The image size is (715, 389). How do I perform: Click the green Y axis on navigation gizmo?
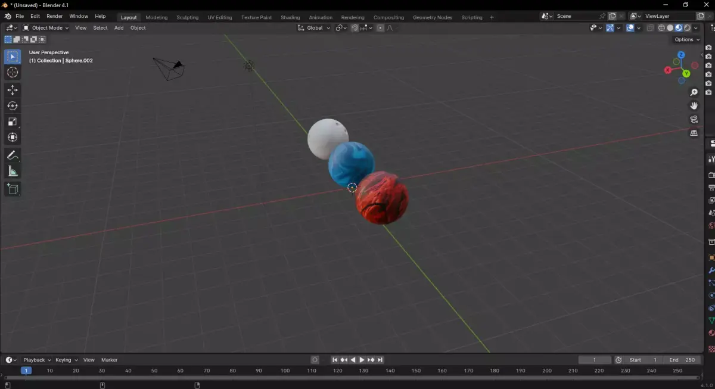686,73
